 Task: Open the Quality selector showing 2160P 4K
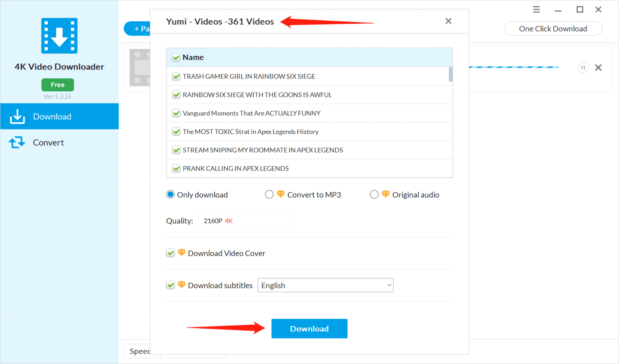pos(247,220)
